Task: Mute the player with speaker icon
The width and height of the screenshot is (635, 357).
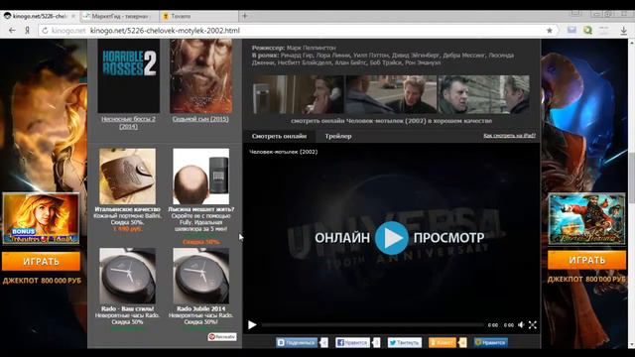Action: tap(521, 325)
